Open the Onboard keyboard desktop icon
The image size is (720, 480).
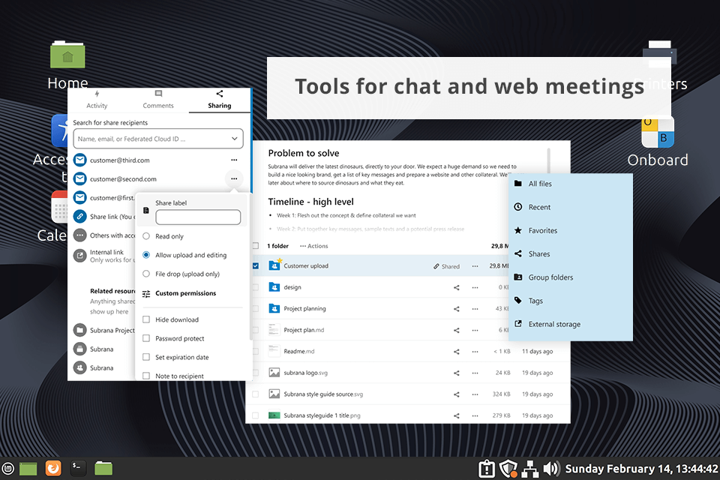tap(658, 133)
